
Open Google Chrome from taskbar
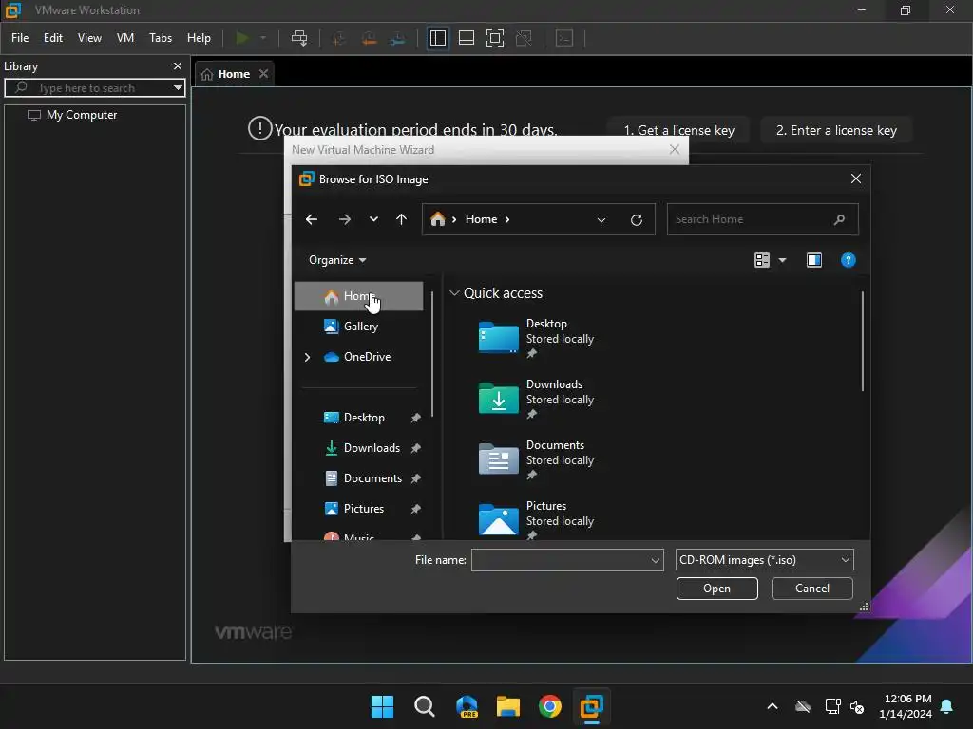(x=550, y=706)
